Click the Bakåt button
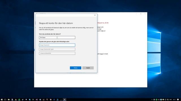The width and height of the screenshot is (181, 101). click(x=88, y=68)
